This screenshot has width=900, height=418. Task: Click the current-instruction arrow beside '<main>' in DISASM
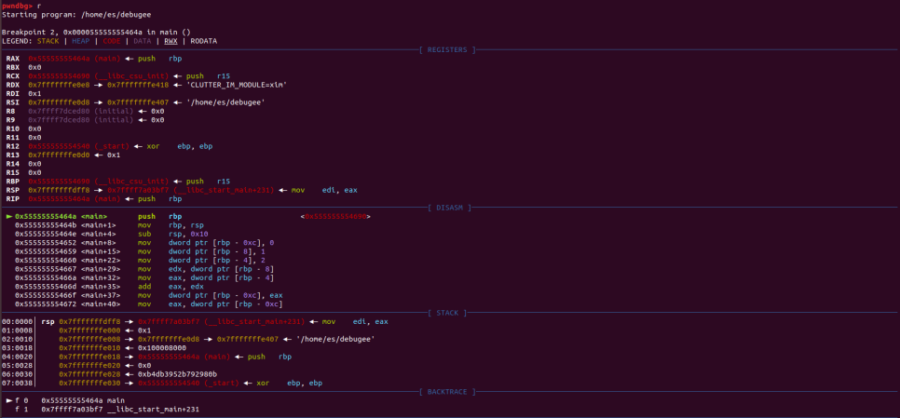8,217
